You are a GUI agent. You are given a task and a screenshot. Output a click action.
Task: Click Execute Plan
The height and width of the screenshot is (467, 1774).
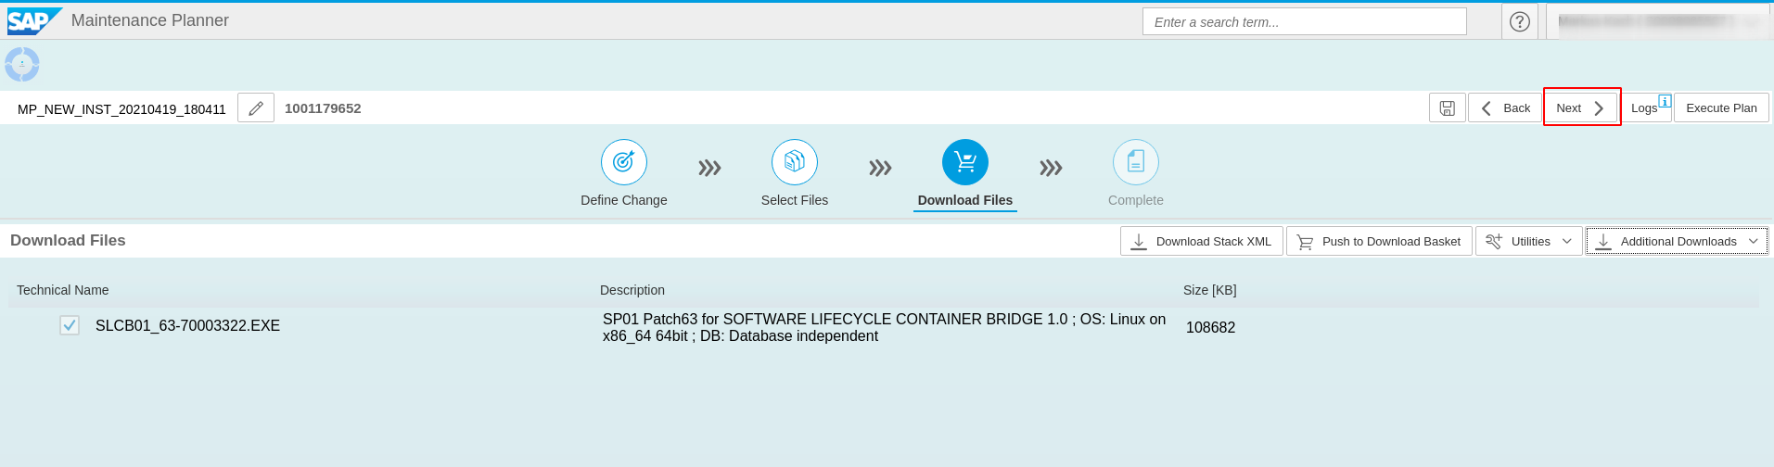[x=1721, y=108]
